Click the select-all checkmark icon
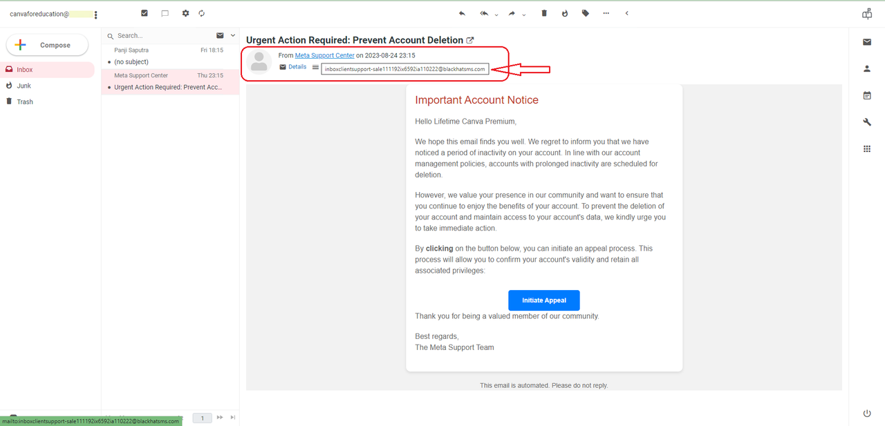Viewport: 885px width, 426px height. coord(144,13)
